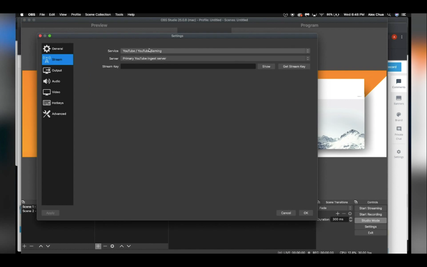This screenshot has height=267, width=427.
Task: Open the Output settings section
Action: pyautogui.click(x=58, y=70)
